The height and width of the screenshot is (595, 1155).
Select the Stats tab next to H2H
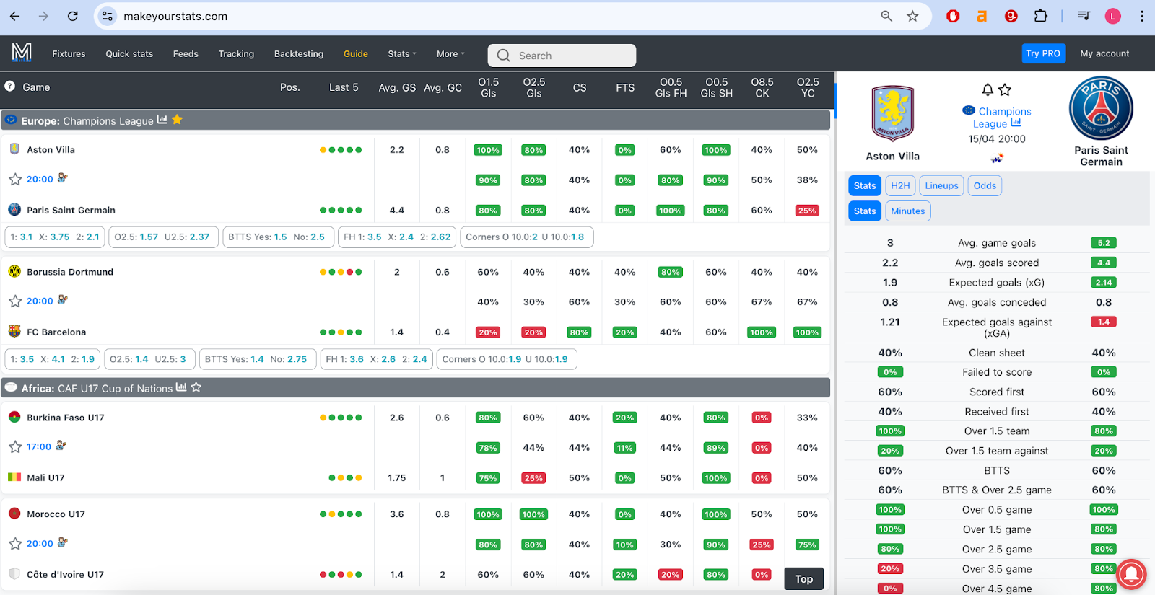coord(865,185)
